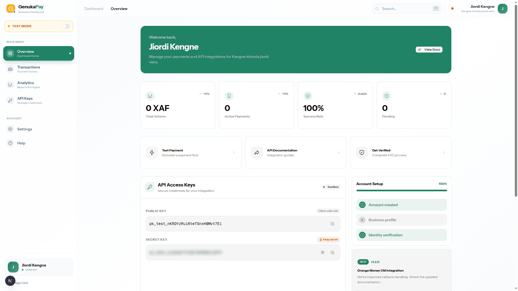
Task: Expand the Get Verified chevron arrow
Action: point(444,153)
